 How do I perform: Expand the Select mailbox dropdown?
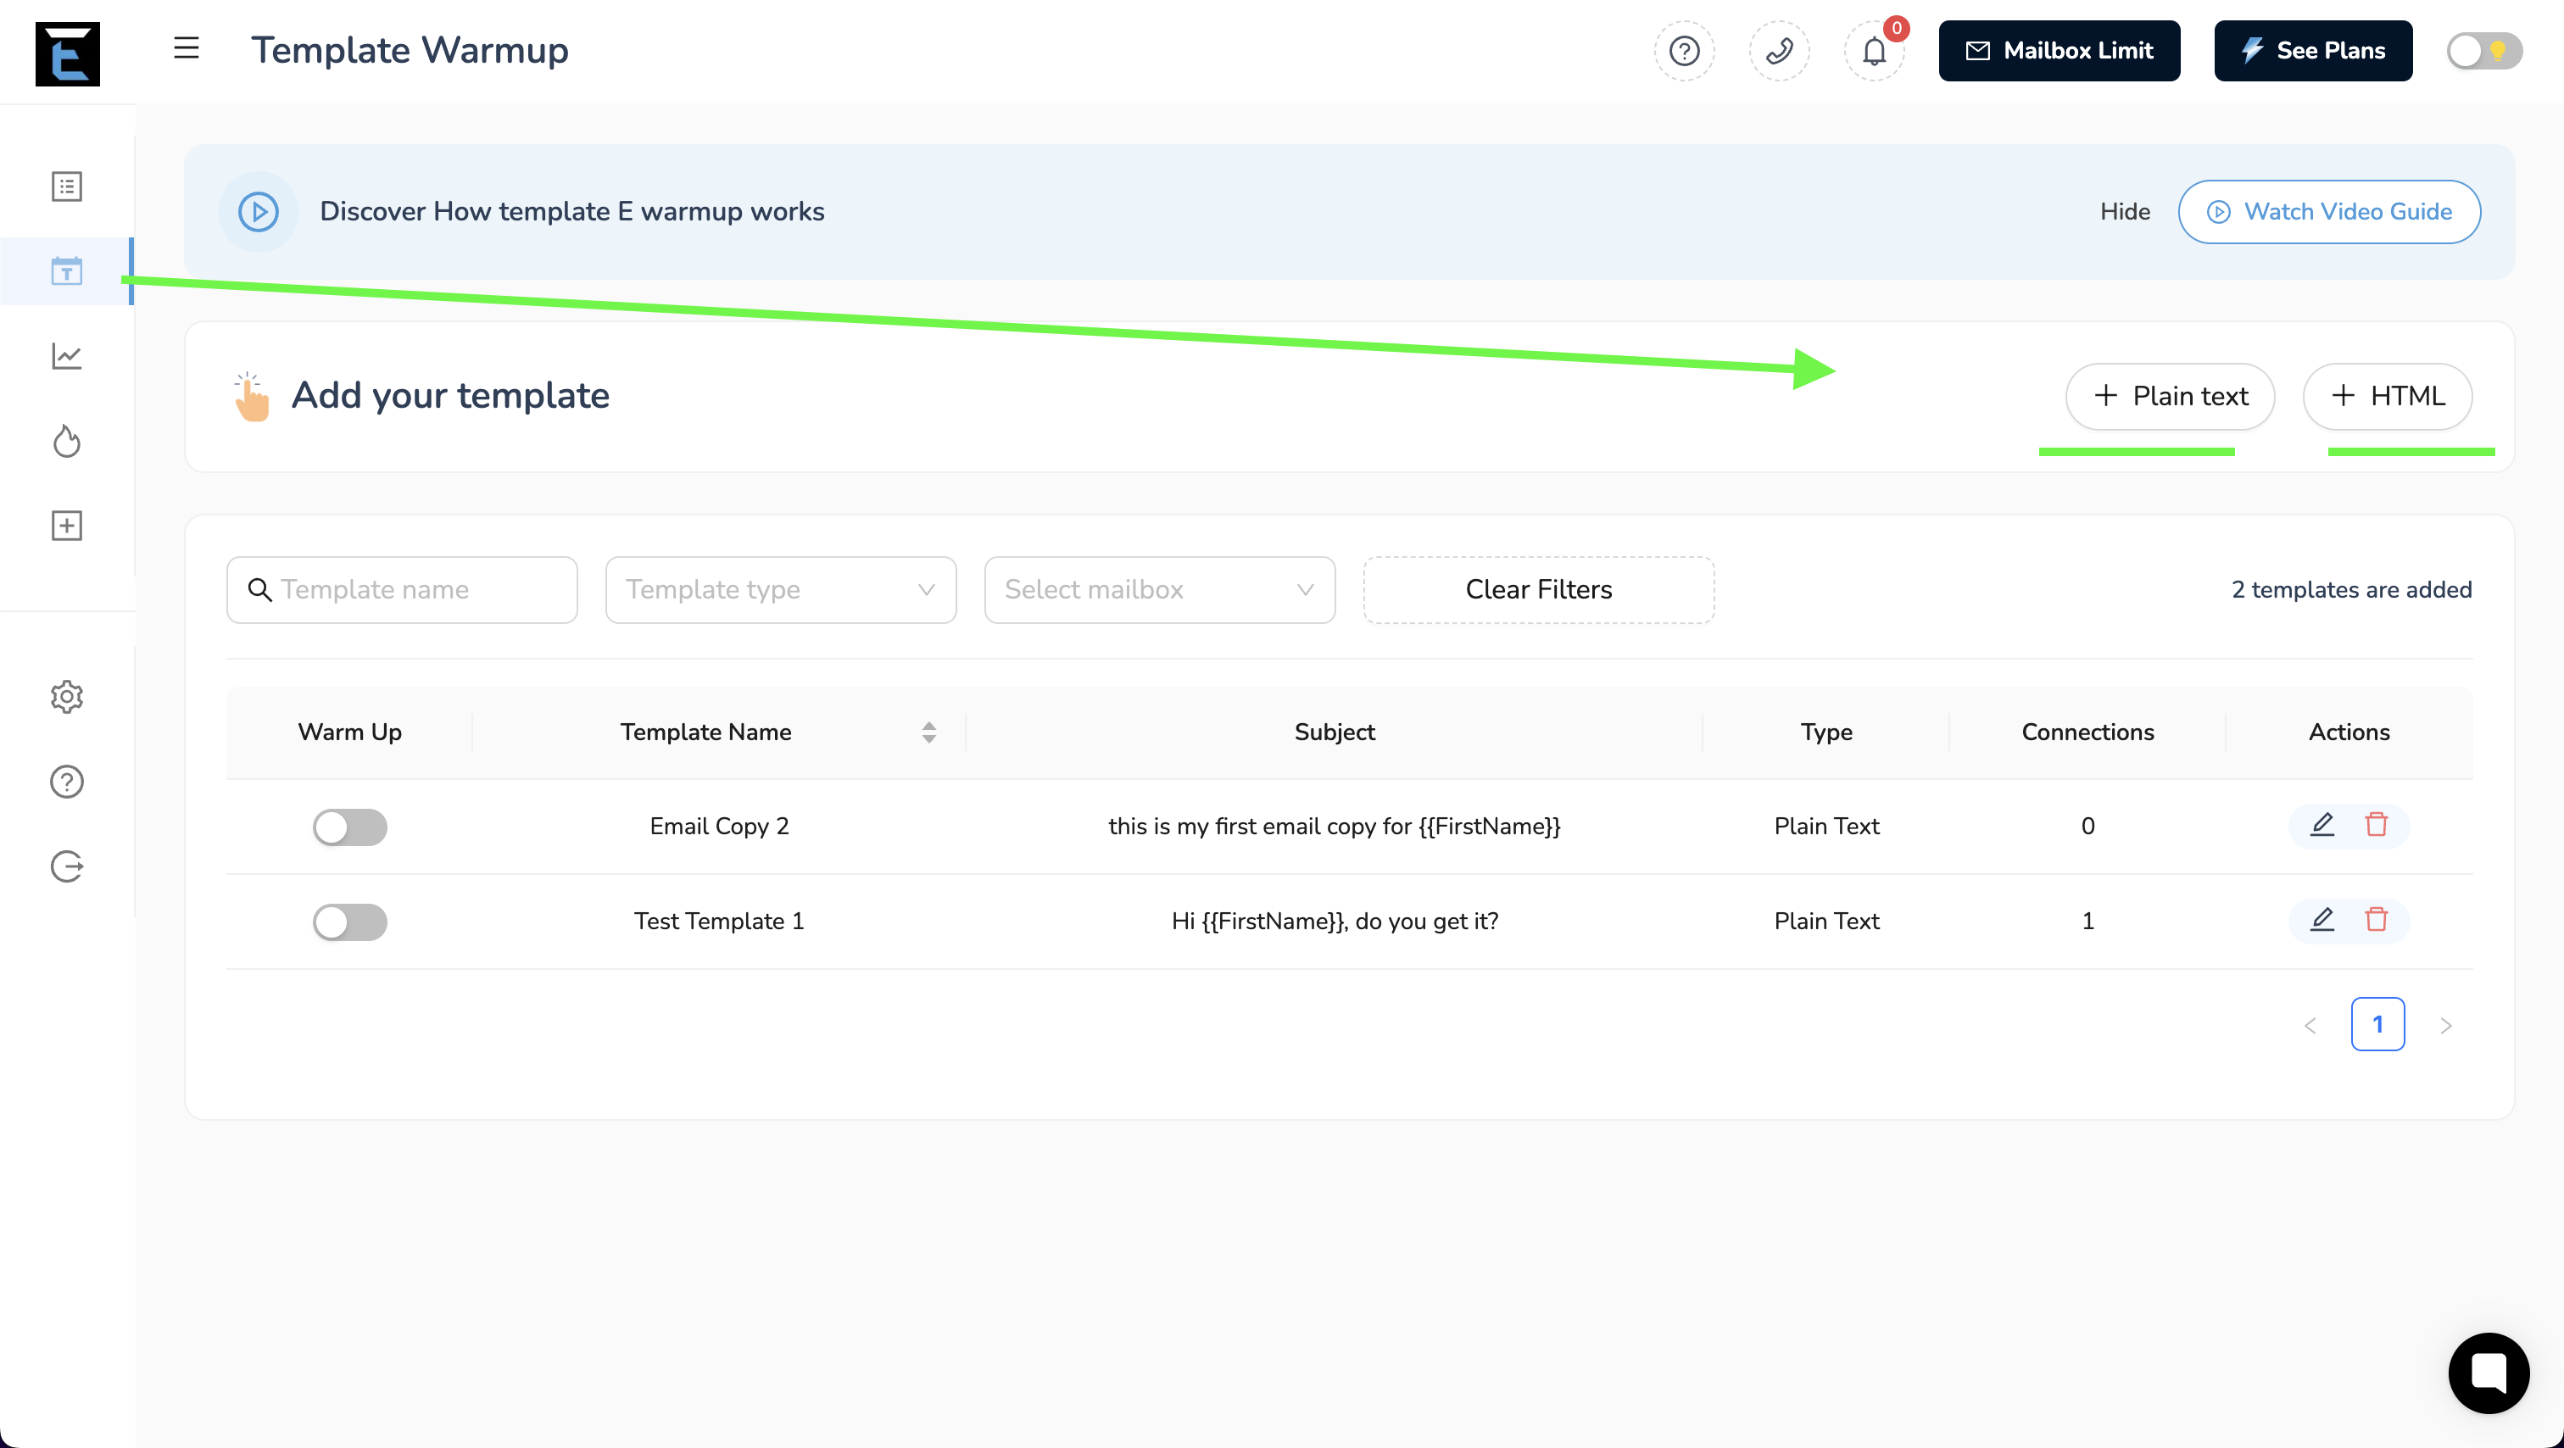(1158, 590)
